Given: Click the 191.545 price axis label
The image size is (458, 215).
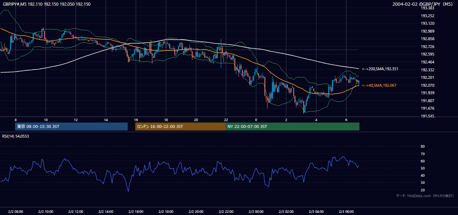Looking at the screenshot, I should [x=428, y=116].
